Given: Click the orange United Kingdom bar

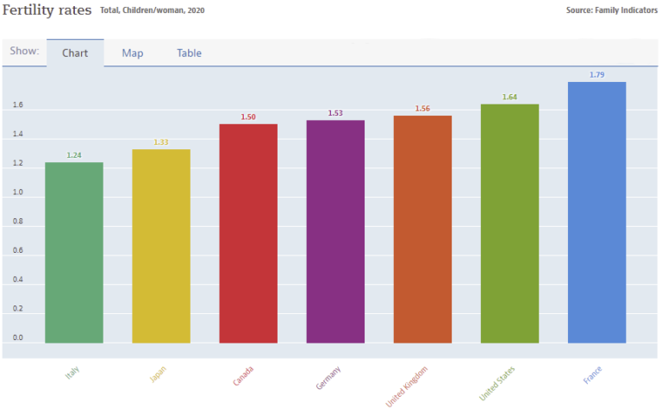Looking at the screenshot, I should (x=422, y=229).
